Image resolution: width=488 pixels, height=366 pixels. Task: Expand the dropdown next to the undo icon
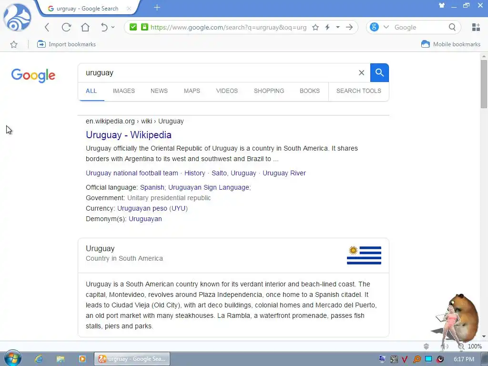113,27
